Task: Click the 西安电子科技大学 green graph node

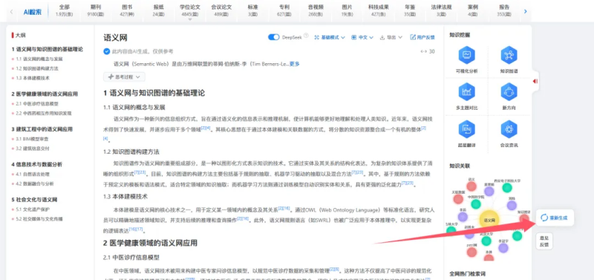Action: pos(507,188)
